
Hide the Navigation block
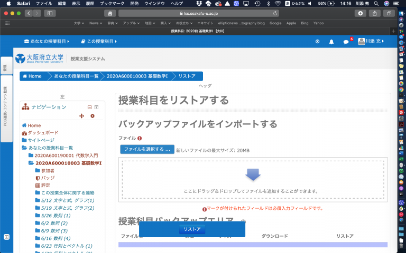89,107
